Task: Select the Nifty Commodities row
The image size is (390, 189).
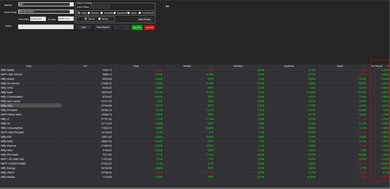Action: click(195, 97)
